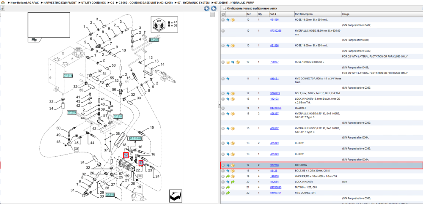423x204 pixels.
Task: Click the pin icon above the diagram
Action: pos(2,8)
